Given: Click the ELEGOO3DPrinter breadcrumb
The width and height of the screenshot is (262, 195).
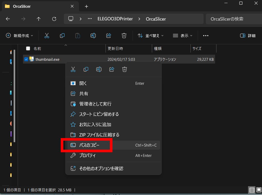Looking at the screenshot, I should click(x=115, y=19).
